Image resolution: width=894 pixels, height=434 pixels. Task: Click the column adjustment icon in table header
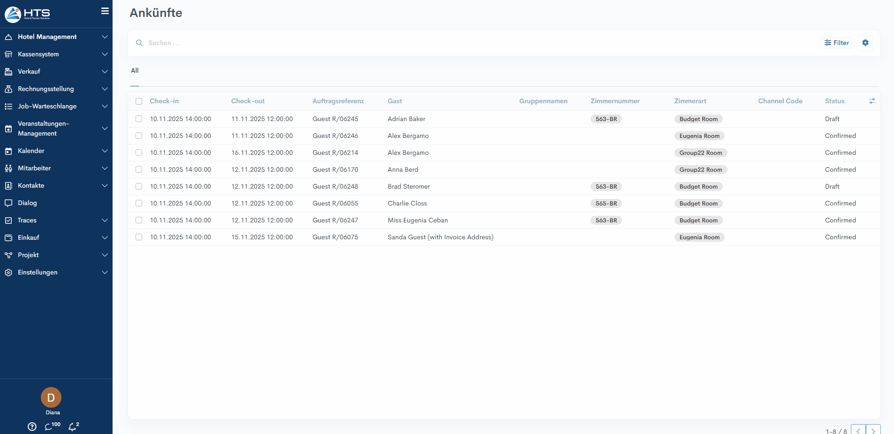871,101
